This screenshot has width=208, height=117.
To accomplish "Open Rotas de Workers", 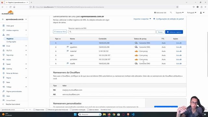I will (x=12, y=73).
